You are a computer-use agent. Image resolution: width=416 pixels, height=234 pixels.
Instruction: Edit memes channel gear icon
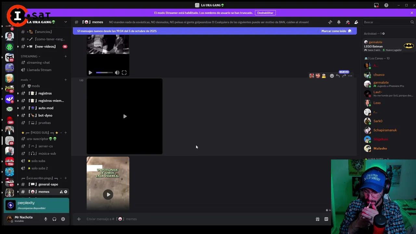66,192
